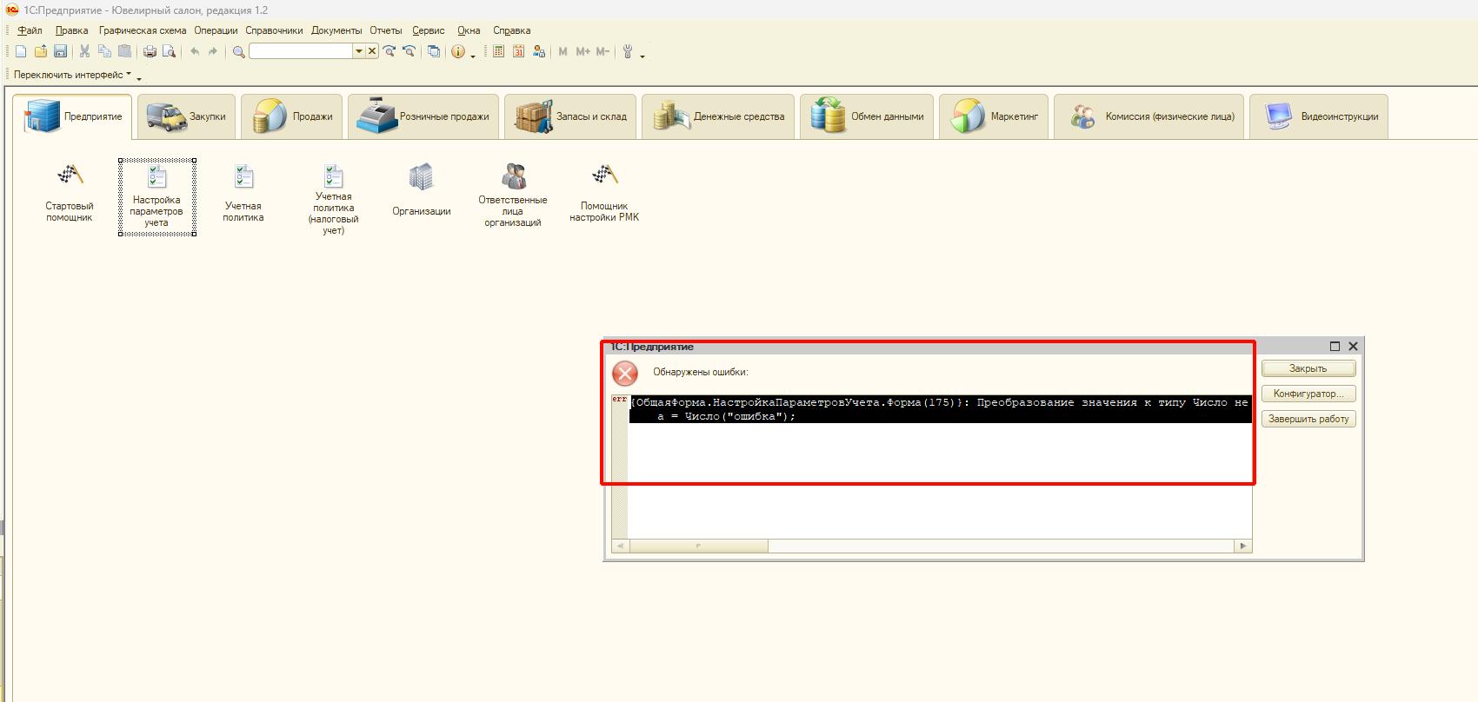Open the Calendar toolbar icon
Image resolution: width=1478 pixels, height=702 pixels.
coord(518,51)
